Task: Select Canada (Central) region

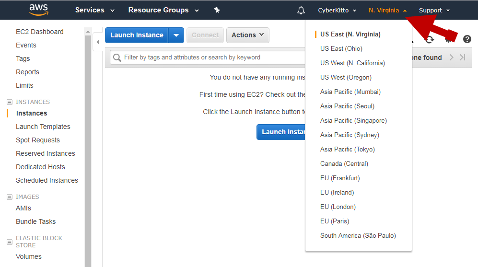Action: click(344, 163)
